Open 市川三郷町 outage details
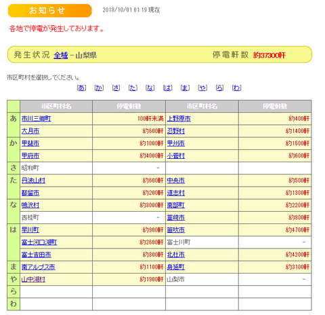The image size is (325, 315). (37, 119)
